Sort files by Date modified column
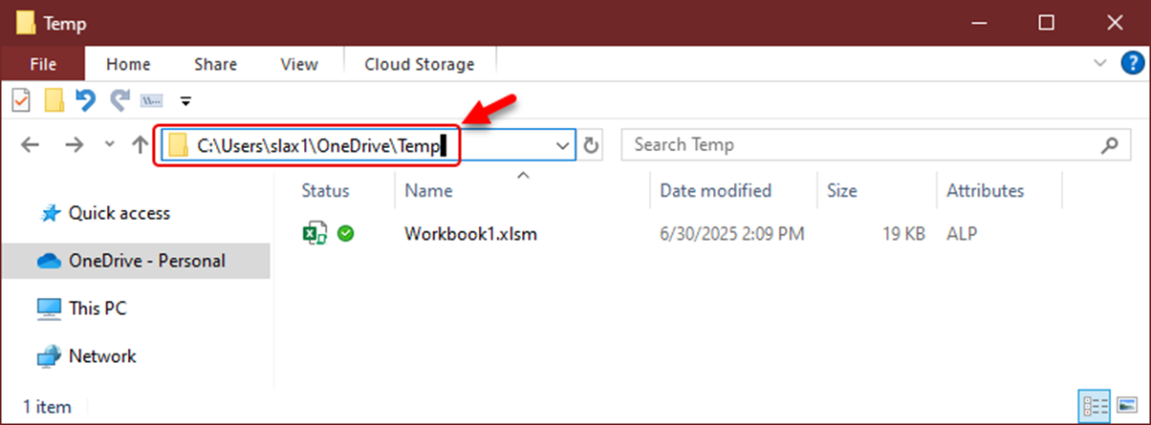Screen dimensions: 1151x425 pyautogui.click(x=715, y=190)
